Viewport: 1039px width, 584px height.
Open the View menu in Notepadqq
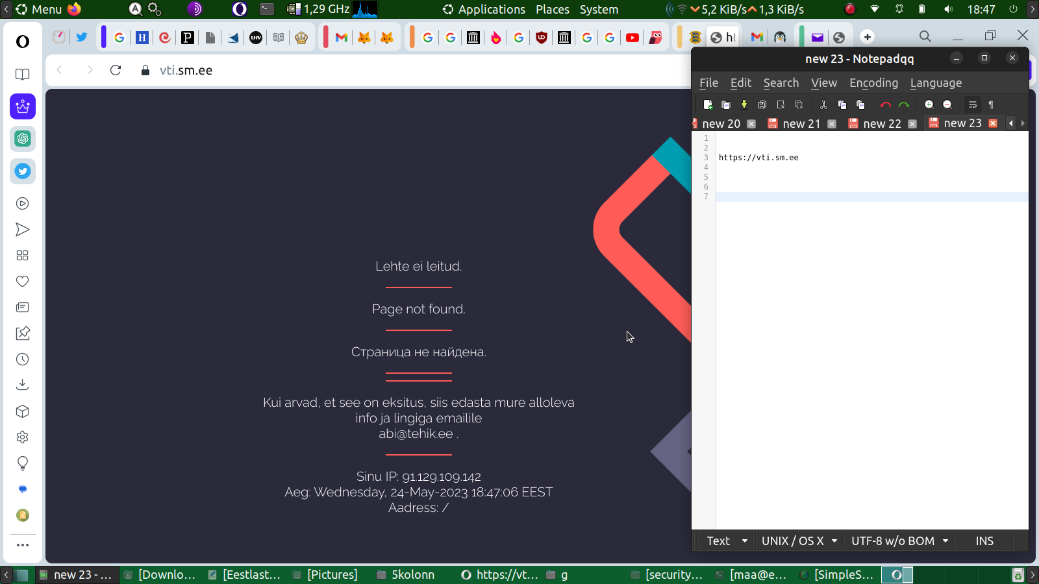click(x=824, y=83)
